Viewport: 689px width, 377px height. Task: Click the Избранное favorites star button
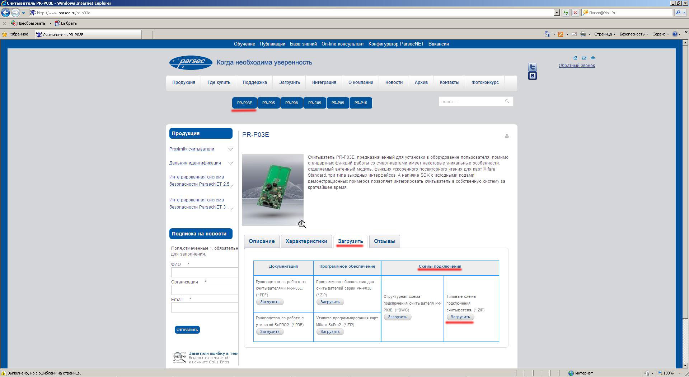coord(15,34)
